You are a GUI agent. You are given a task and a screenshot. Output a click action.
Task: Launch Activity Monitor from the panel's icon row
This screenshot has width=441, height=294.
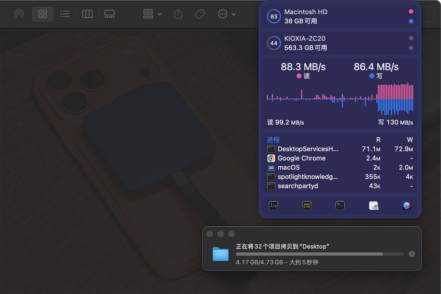tap(273, 206)
